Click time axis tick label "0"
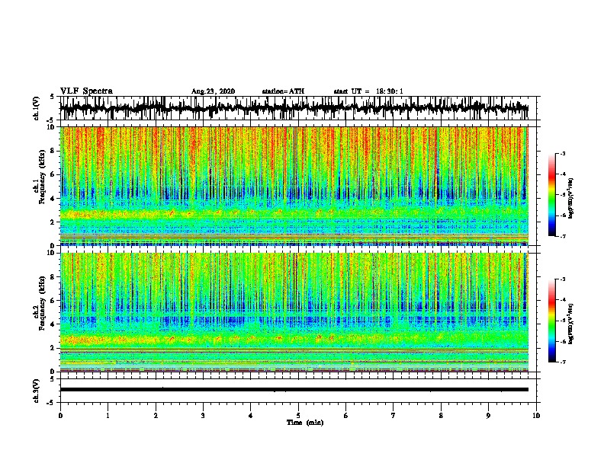 (x=60, y=416)
